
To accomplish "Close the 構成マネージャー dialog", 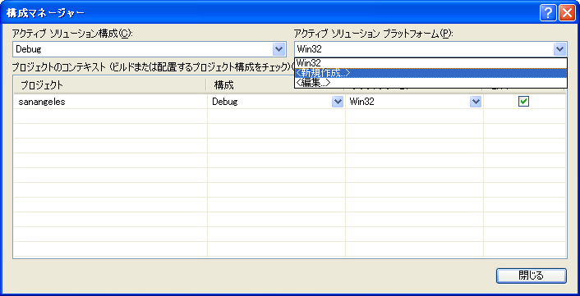I will tap(566, 14).
